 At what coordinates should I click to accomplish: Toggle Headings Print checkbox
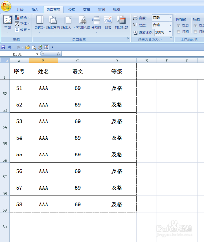(195, 32)
